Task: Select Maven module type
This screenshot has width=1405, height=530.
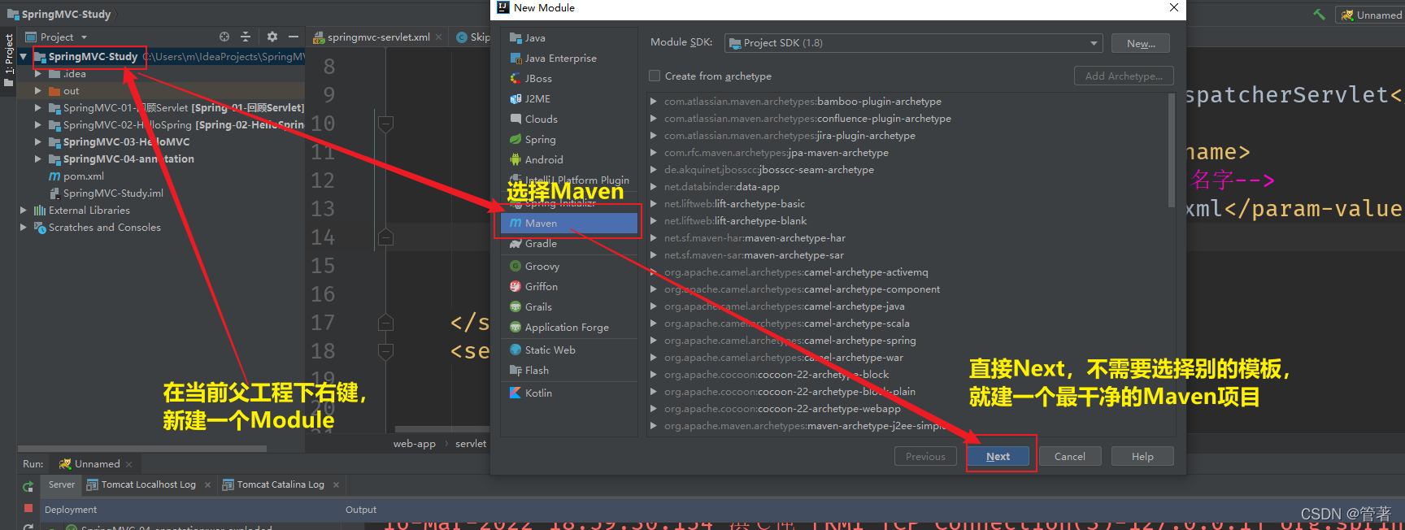Action: click(569, 223)
